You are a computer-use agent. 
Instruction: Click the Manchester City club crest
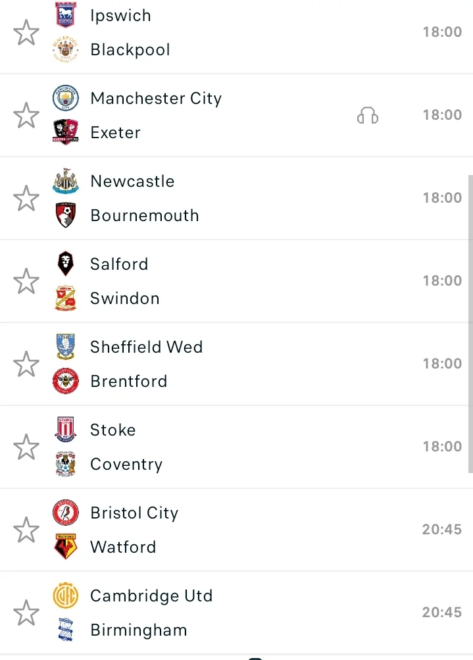65,98
